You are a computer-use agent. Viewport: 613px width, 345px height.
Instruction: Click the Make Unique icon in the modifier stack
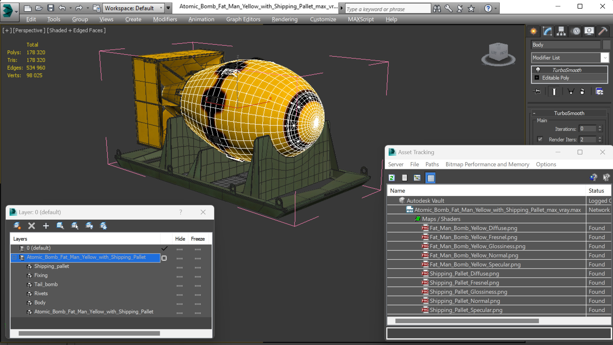point(571,92)
